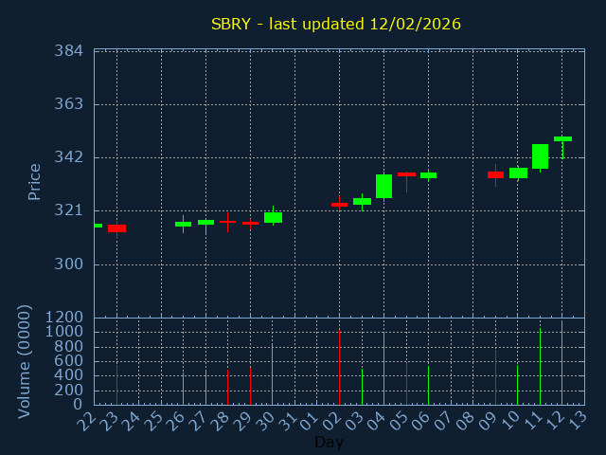
Task: Select the tall red volume bar on day 02
Action: (339, 367)
